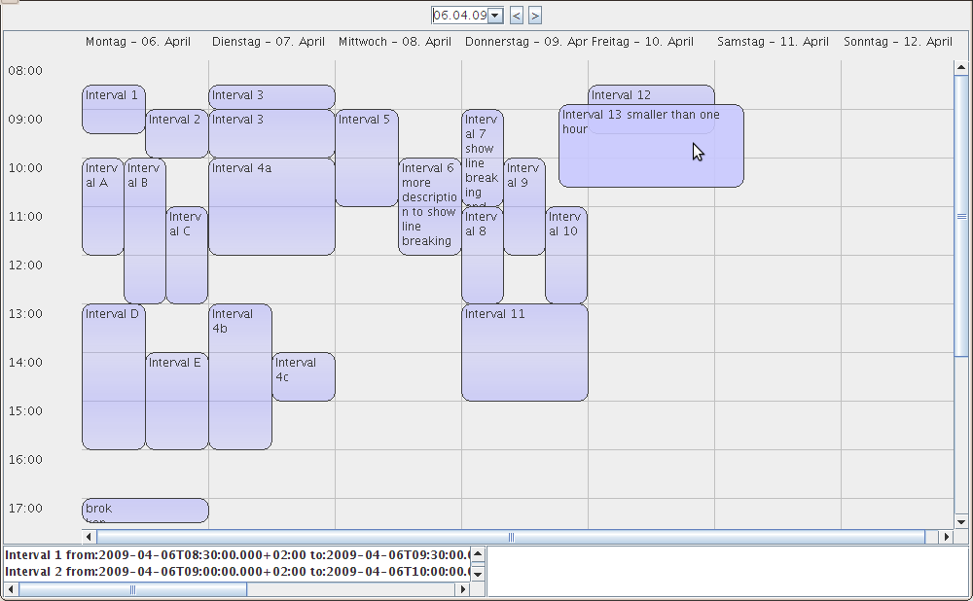Click the calendar's vertical scrollbar thumb
Image resolution: width=973 pixels, height=601 pixels.
[961, 216]
